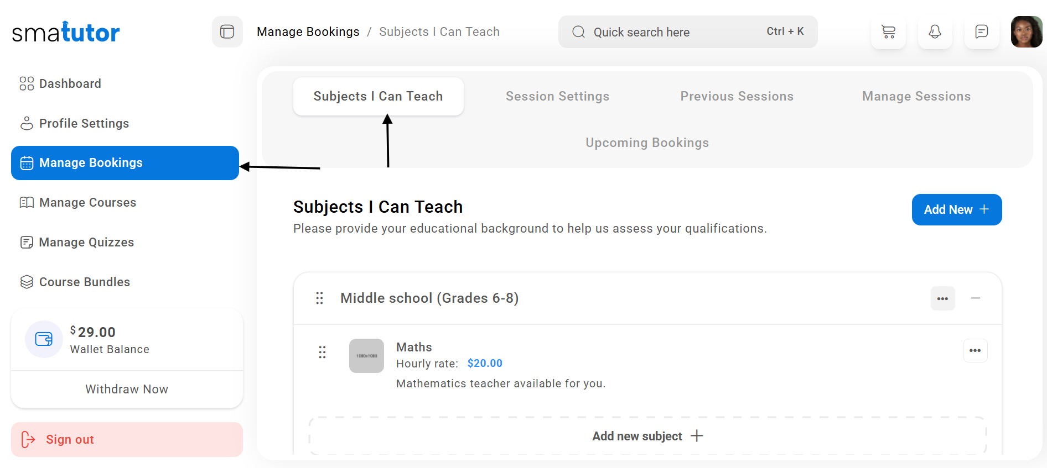Toggle the sidebar collapse icon
The width and height of the screenshot is (1047, 468).
pyautogui.click(x=227, y=31)
